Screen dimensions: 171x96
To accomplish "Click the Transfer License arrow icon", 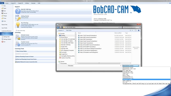I will click(x=18, y=44).
